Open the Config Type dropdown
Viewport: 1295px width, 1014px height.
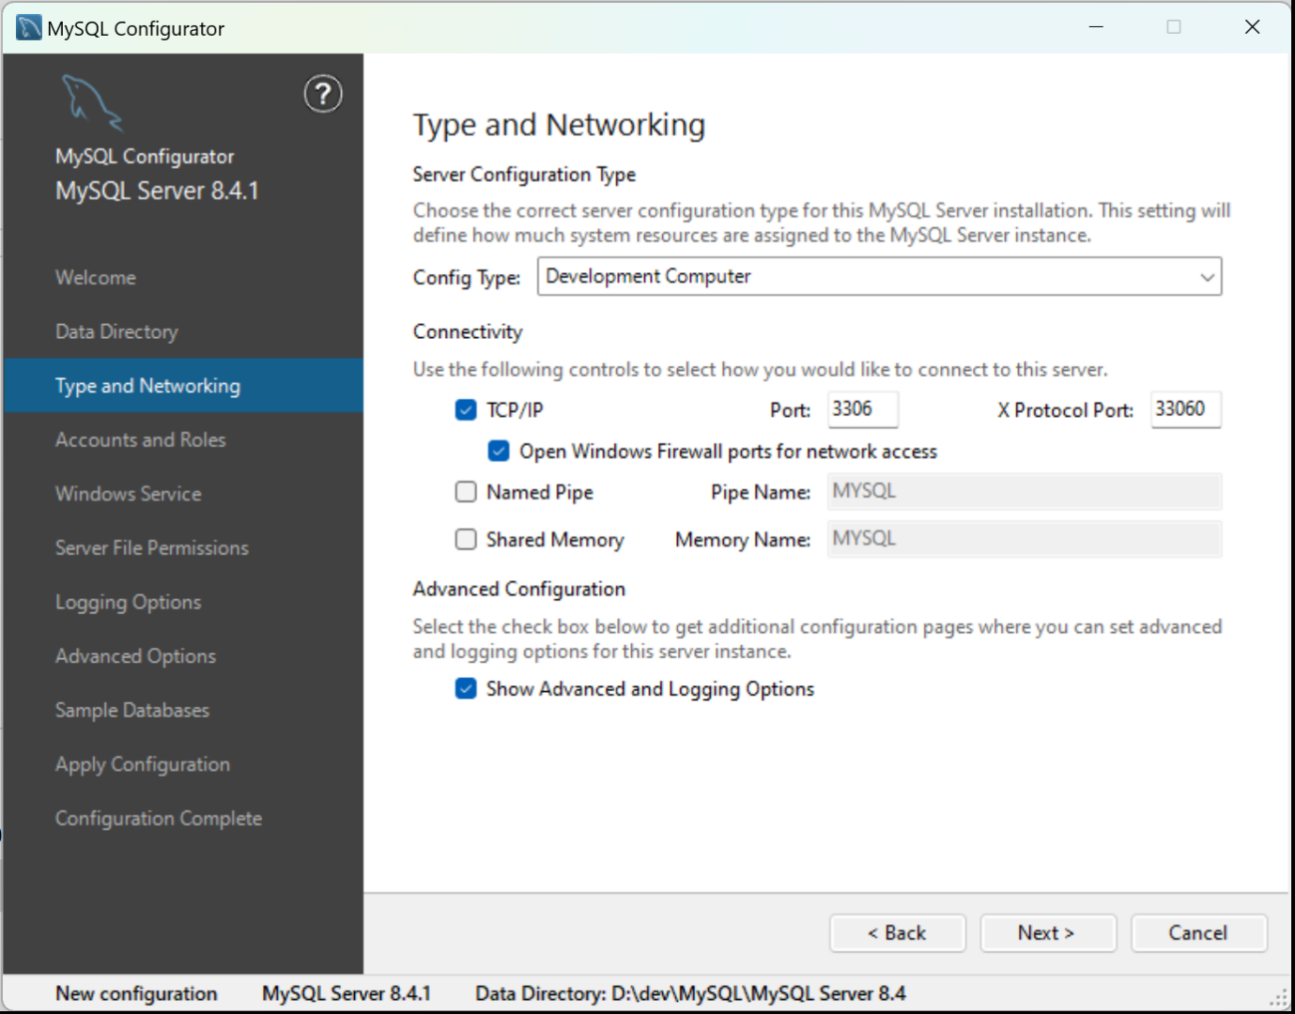click(x=879, y=277)
